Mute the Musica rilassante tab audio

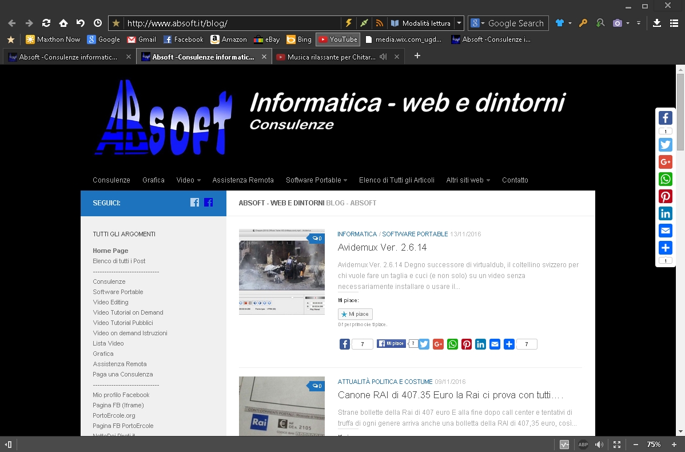383,57
